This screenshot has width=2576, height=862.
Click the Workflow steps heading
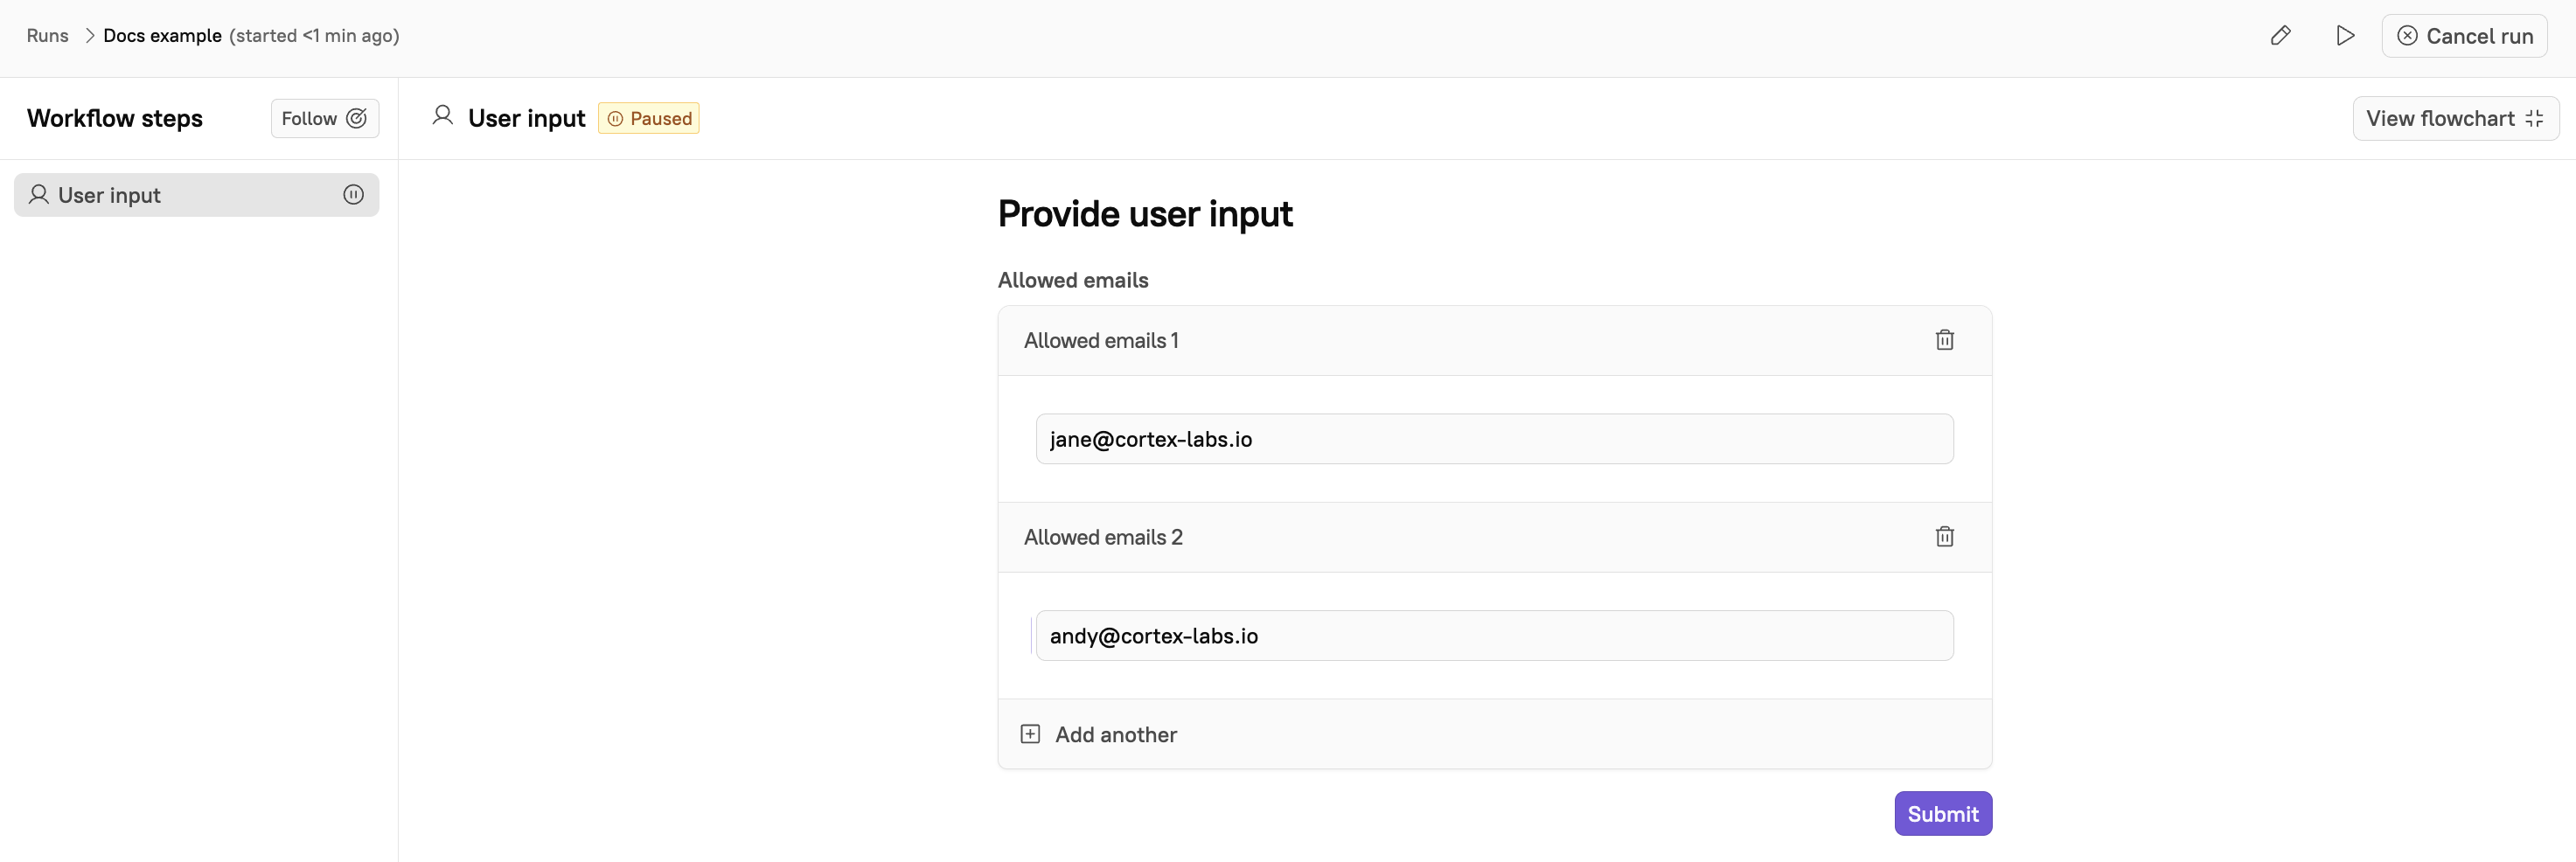(x=115, y=118)
